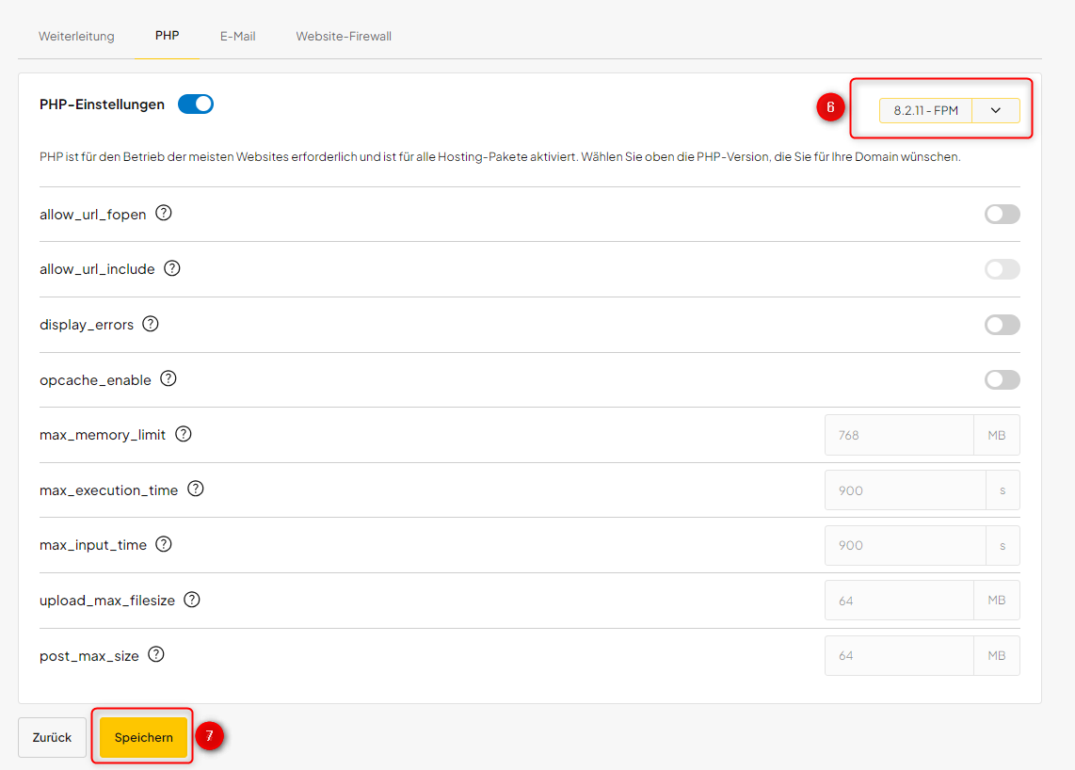Focus the max_memory_limit value field 768
This screenshot has height=770, width=1075.
pyautogui.click(x=899, y=435)
